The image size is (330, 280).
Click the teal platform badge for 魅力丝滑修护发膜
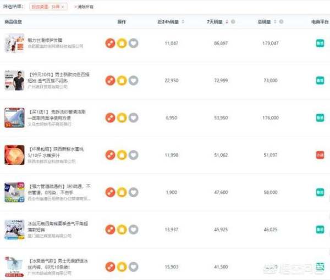(320, 43)
